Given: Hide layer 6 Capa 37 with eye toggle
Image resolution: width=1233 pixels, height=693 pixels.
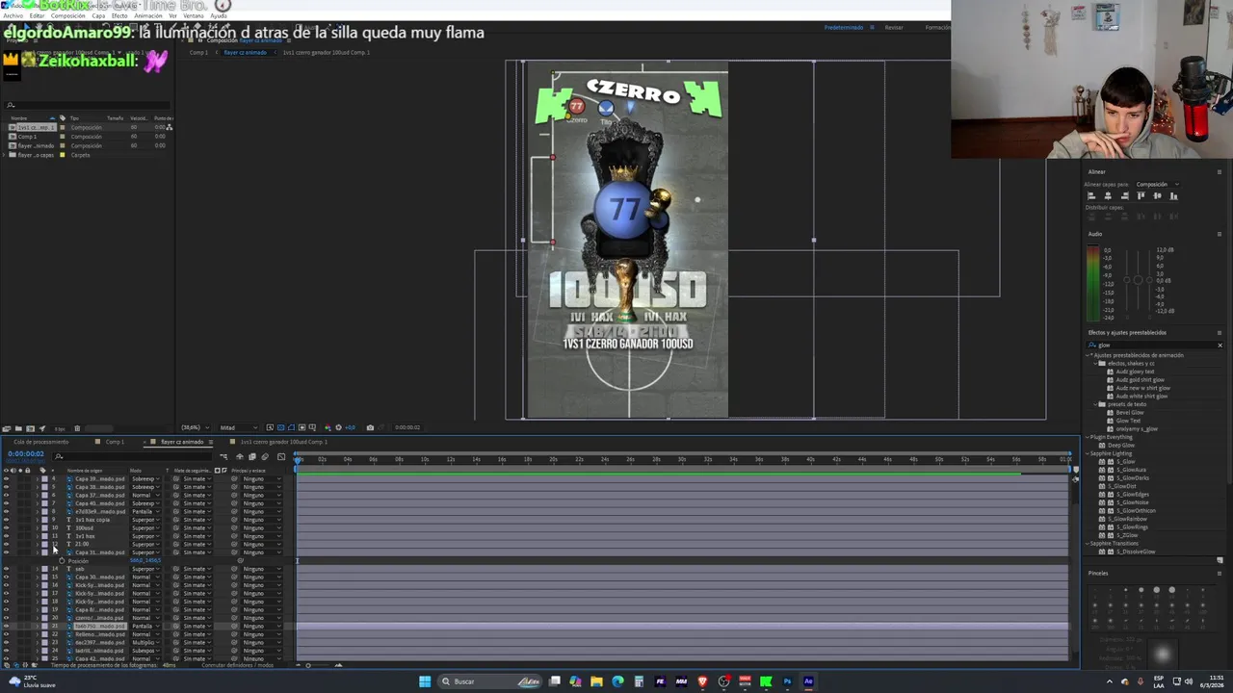Looking at the screenshot, I should [6, 496].
